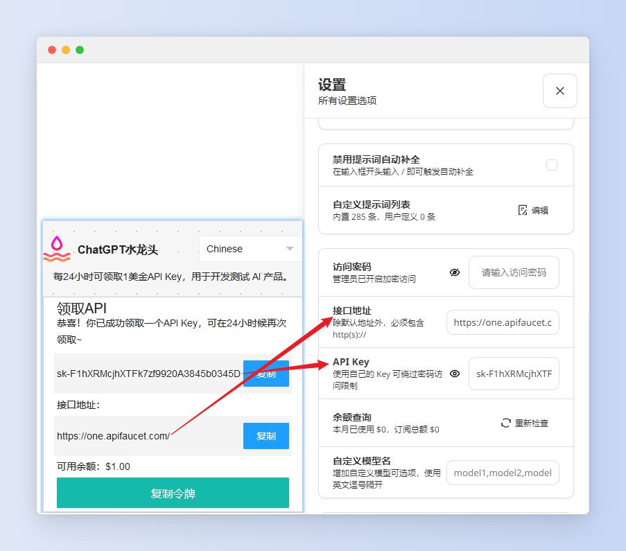The height and width of the screenshot is (551, 626).
Task: Click the red macOS close dot
Action: 52,50
